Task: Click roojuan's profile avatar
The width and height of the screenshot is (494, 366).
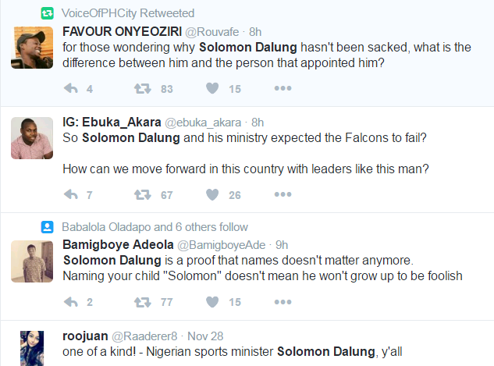Action: pyautogui.click(x=32, y=348)
